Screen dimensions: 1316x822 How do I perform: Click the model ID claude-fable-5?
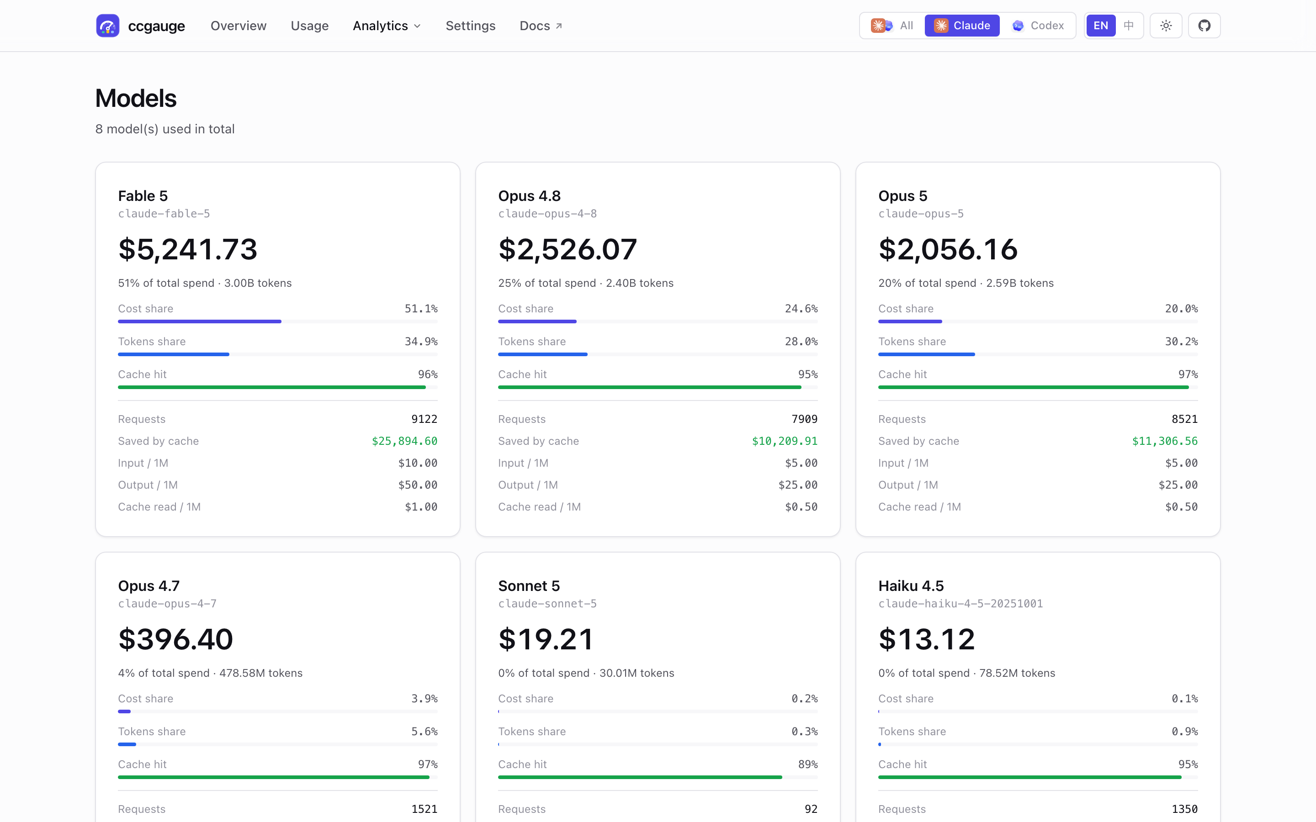coord(164,214)
